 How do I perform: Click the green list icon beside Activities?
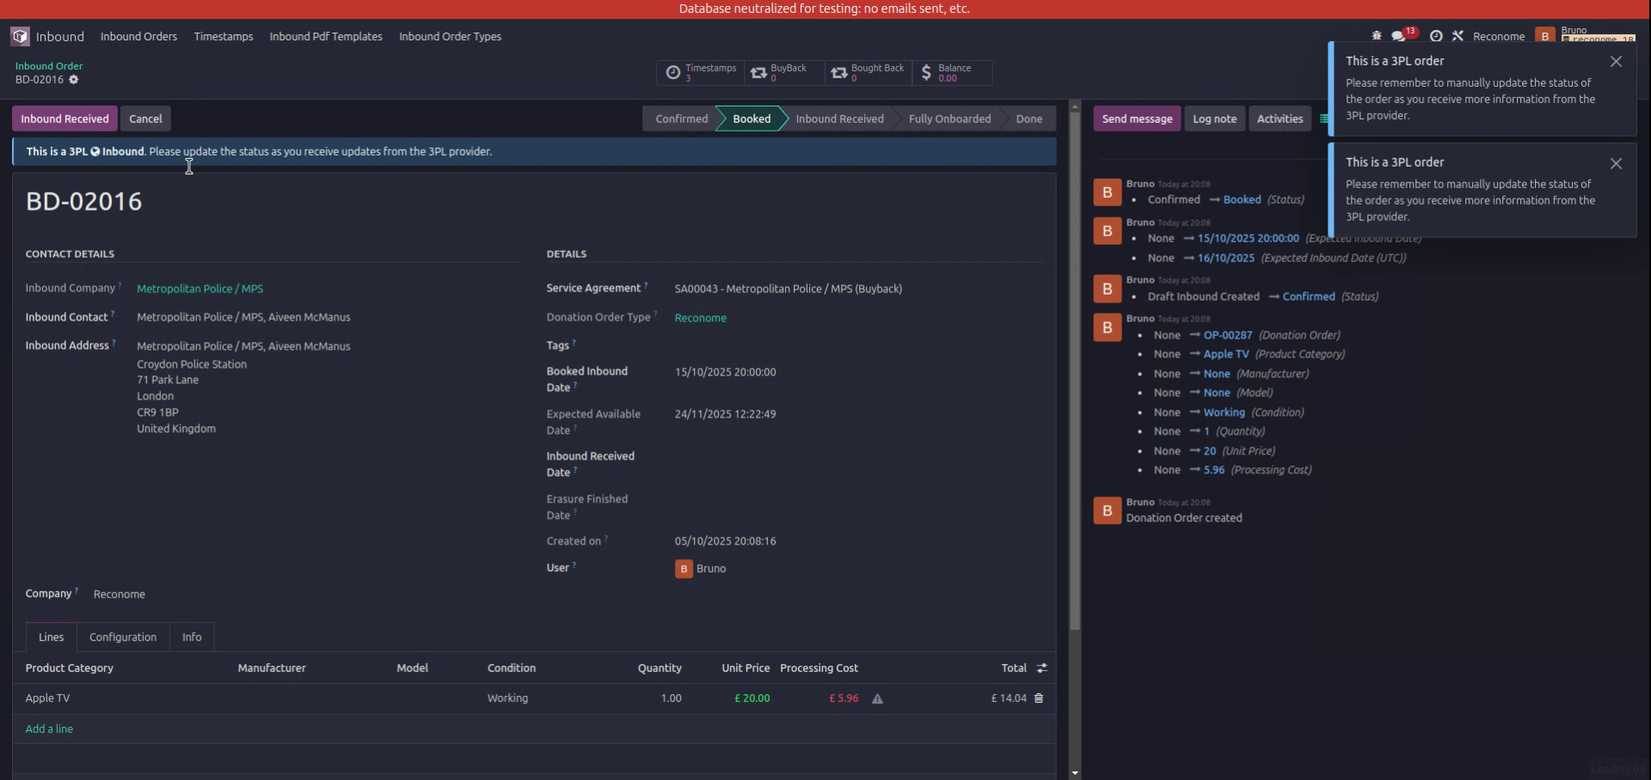(1323, 119)
